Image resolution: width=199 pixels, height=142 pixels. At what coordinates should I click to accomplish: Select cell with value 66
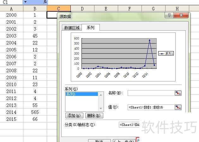(35, 119)
